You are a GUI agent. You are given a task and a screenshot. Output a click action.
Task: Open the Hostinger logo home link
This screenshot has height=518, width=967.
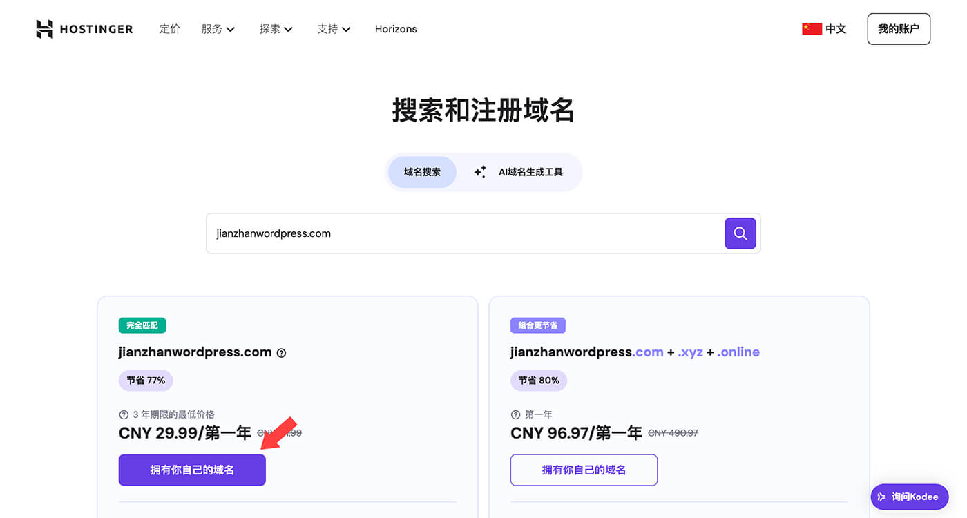[x=84, y=29]
